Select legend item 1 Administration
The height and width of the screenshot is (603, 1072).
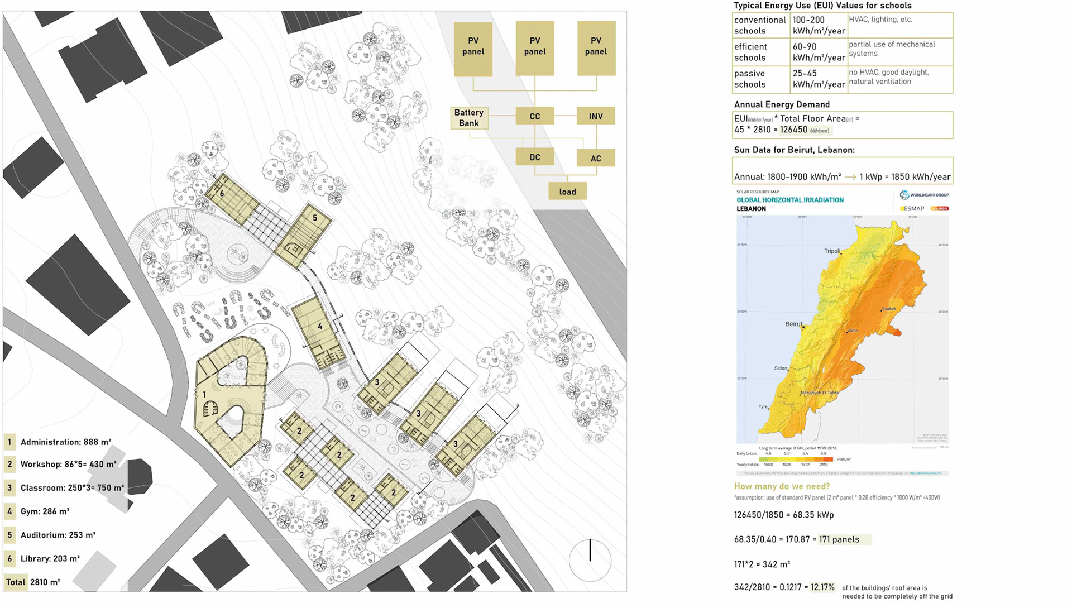click(65, 442)
